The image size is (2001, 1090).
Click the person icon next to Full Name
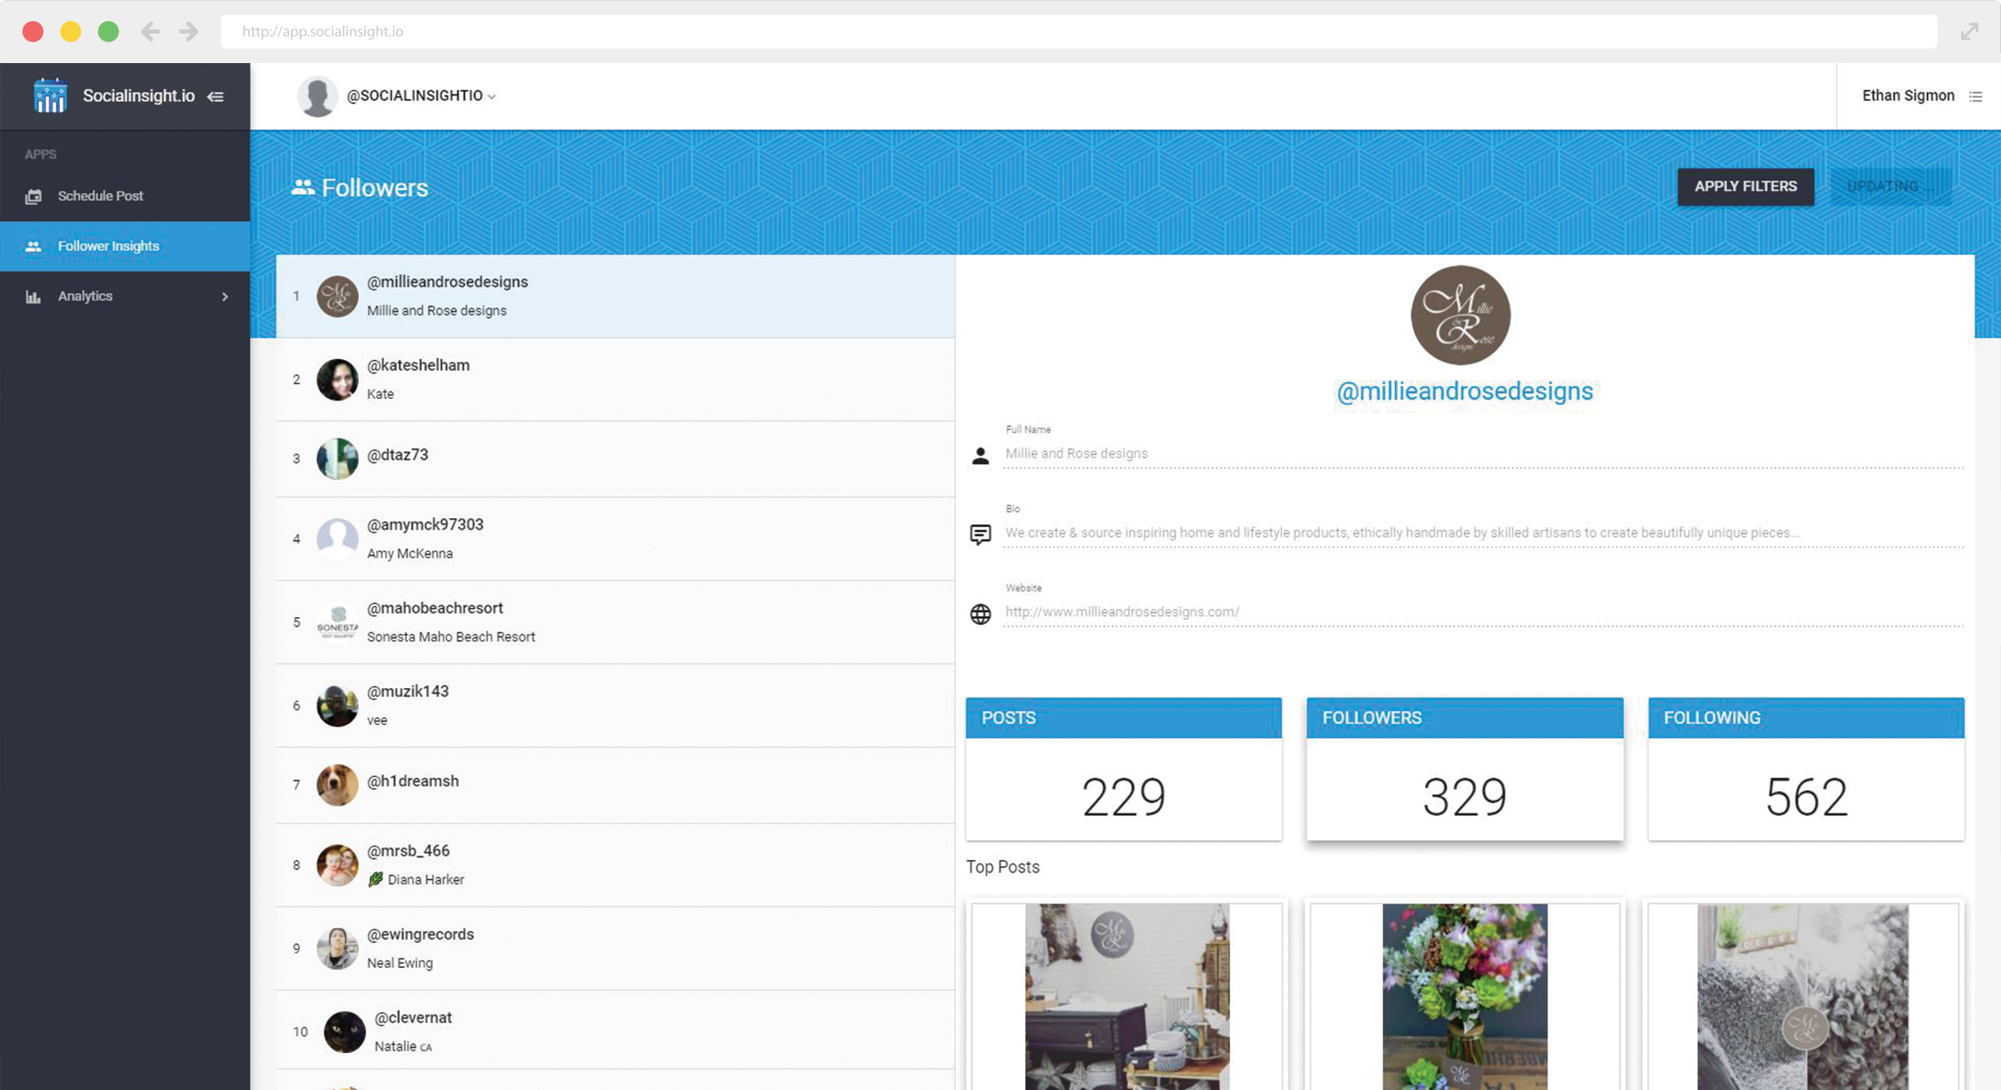coord(981,457)
